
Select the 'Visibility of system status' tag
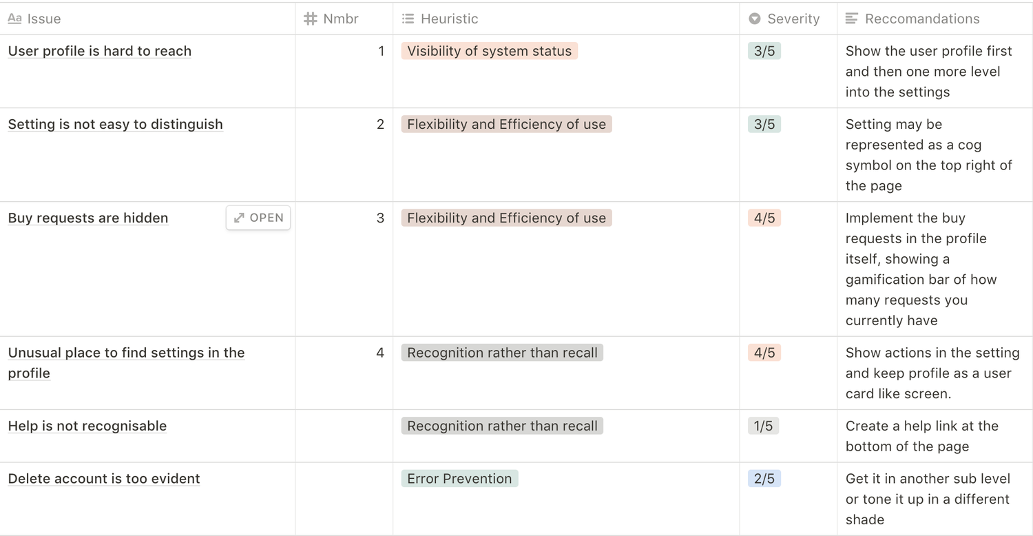(489, 51)
